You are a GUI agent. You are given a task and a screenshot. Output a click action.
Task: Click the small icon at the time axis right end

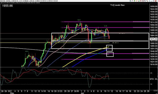(155, 90)
